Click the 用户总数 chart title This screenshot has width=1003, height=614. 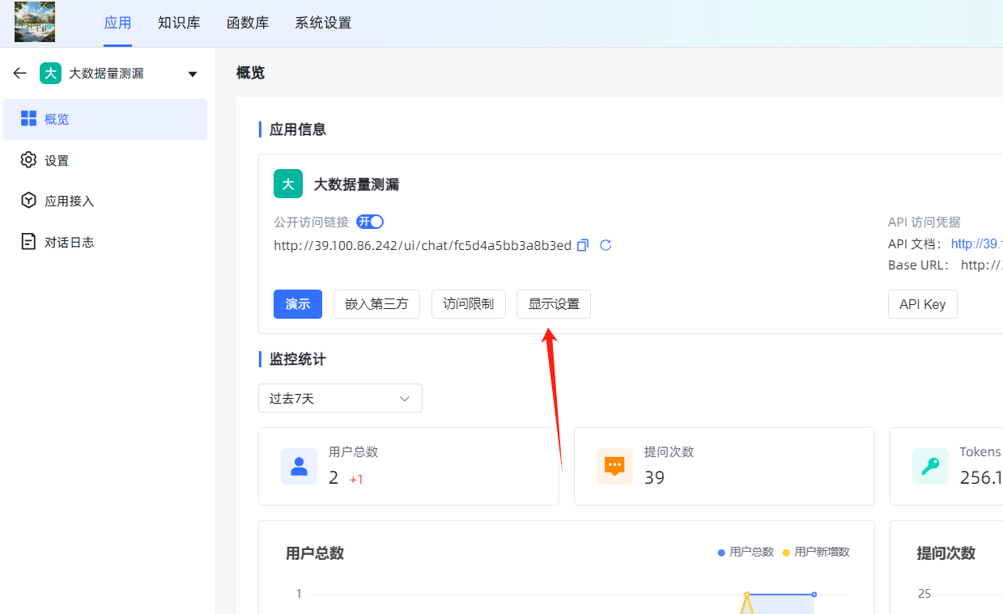(315, 553)
